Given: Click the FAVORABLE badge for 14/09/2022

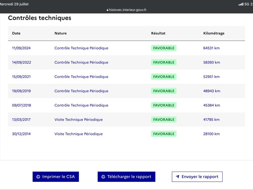Looking at the screenshot, I should point(164,62).
